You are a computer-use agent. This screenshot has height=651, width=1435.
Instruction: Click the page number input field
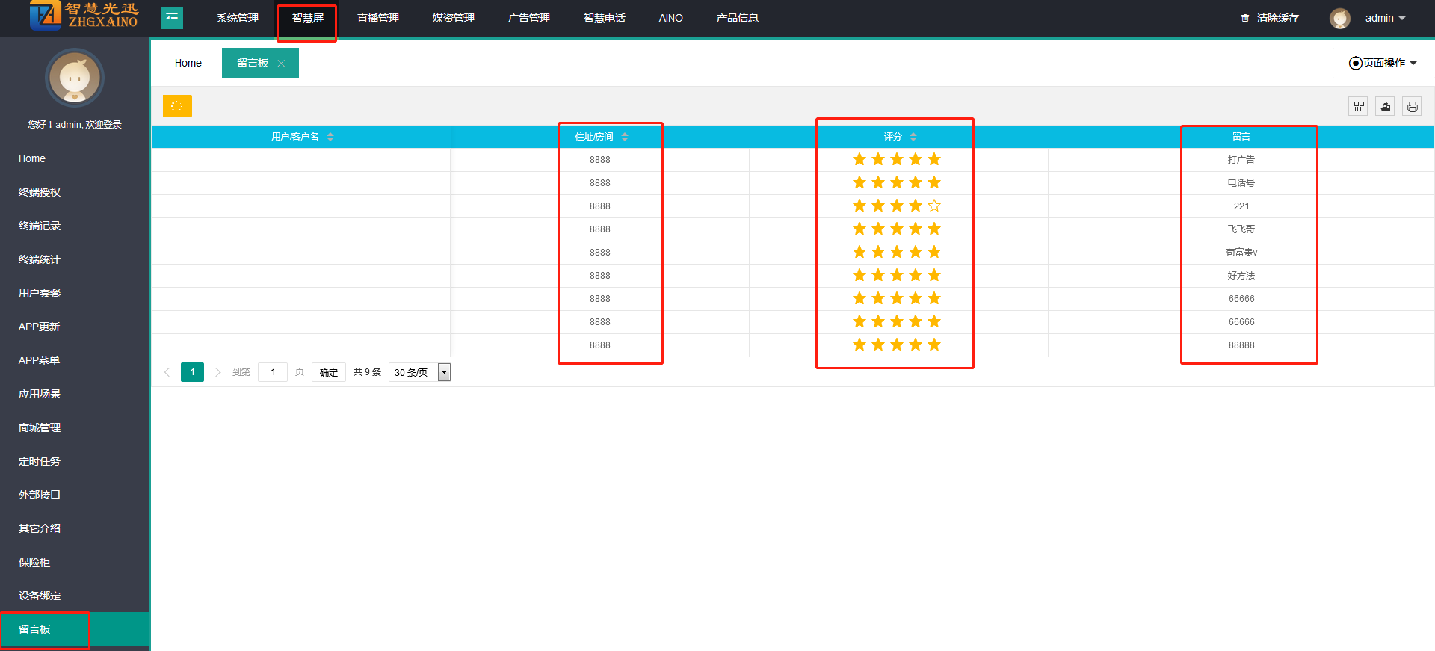tap(273, 372)
